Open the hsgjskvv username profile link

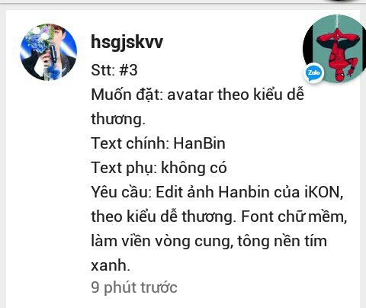(127, 42)
